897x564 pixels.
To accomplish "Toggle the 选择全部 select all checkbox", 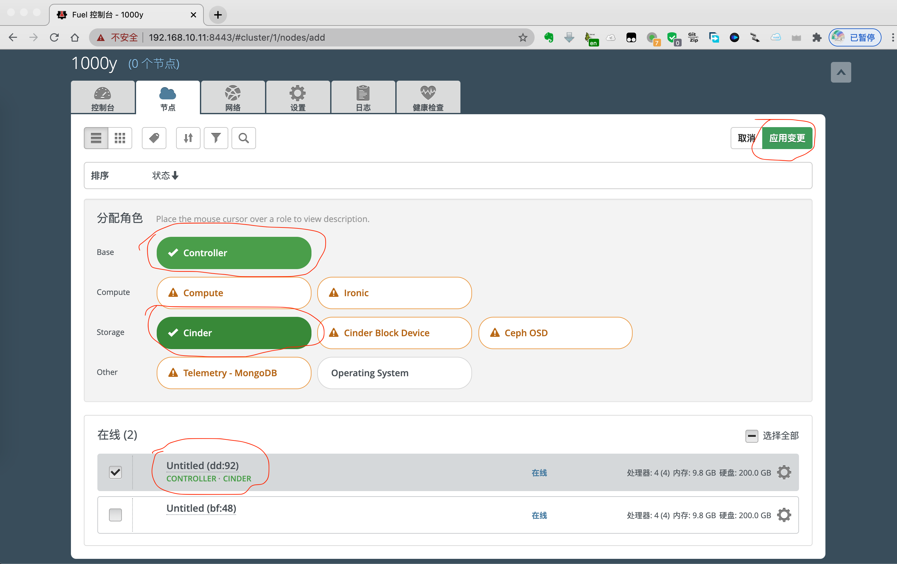I will pyautogui.click(x=751, y=436).
